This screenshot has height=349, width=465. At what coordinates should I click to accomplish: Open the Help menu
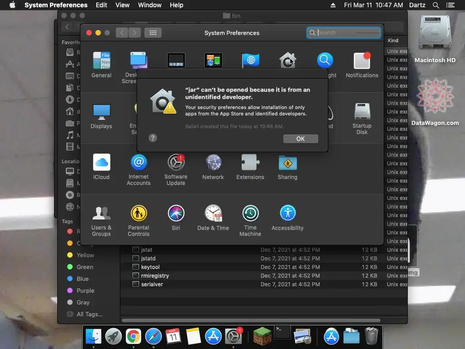click(177, 5)
